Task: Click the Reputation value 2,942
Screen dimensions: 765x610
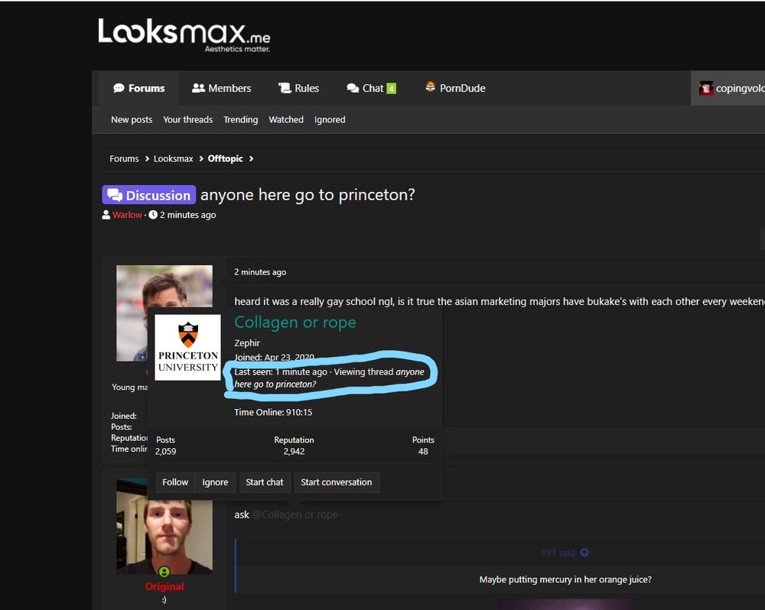Action: coord(294,452)
